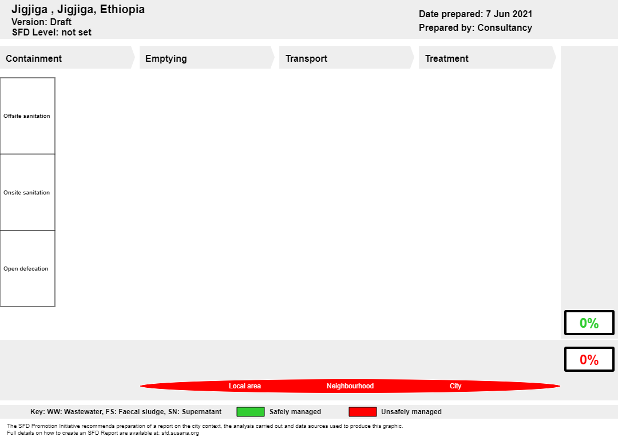The height and width of the screenshot is (437, 618).
Task: Click the Version: Draft text
Action: tap(41, 22)
